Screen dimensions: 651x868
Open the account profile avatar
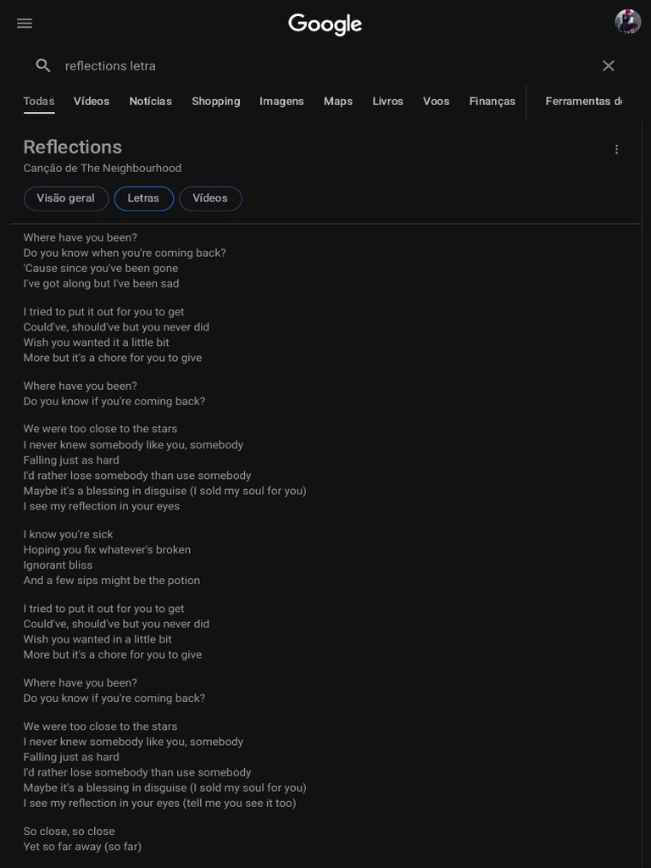click(627, 22)
